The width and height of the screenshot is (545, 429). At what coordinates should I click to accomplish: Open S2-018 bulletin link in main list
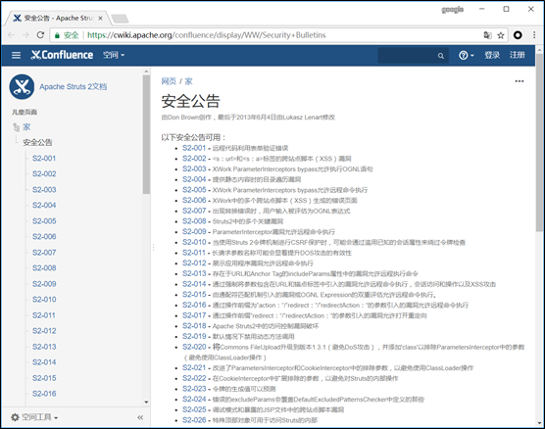point(194,326)
